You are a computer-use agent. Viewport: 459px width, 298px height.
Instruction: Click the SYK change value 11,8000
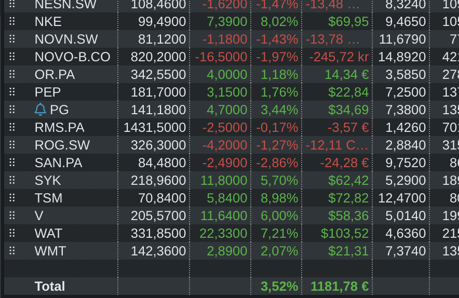[x=224, y=180]
